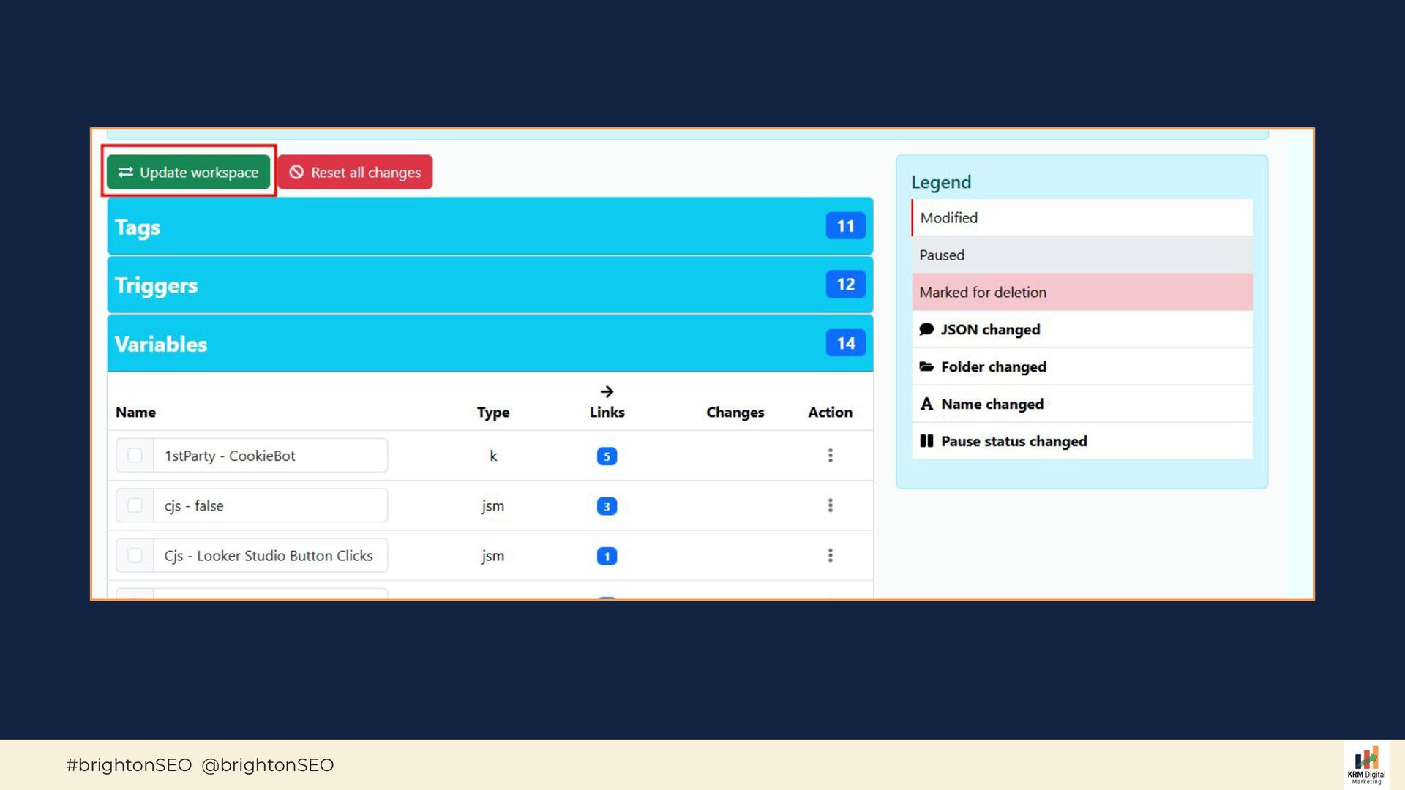Open action menu for 1stParty - CookieBot
1405x790 pixels.
pos(830,456)
